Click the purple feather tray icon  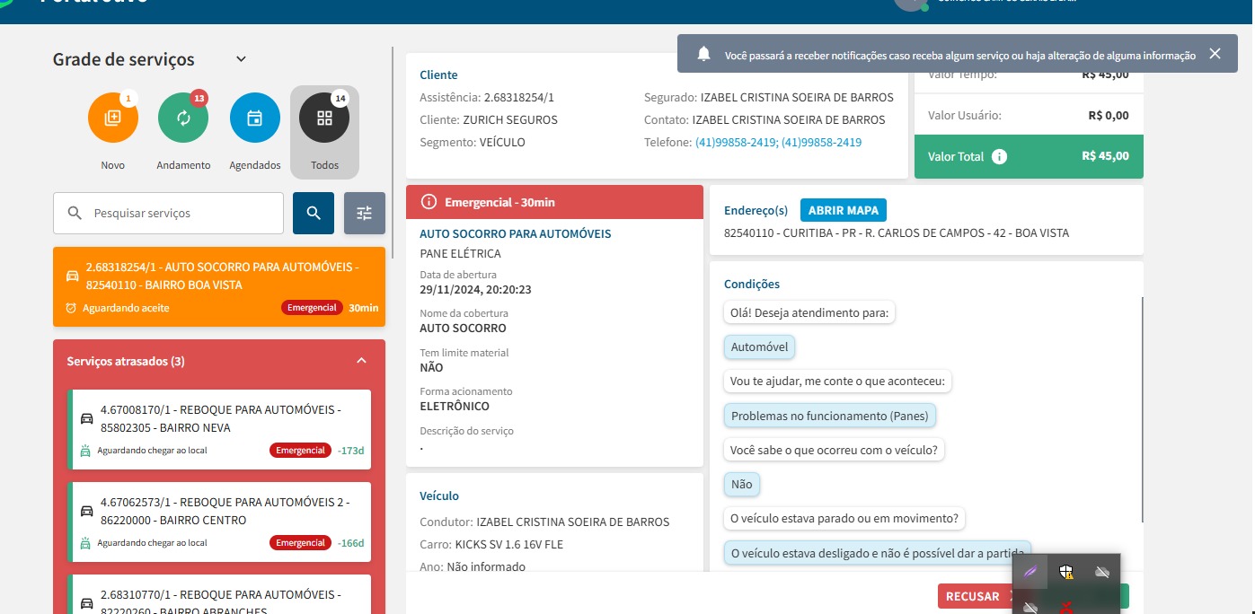pyautogui.click(x=1030, y=572)
